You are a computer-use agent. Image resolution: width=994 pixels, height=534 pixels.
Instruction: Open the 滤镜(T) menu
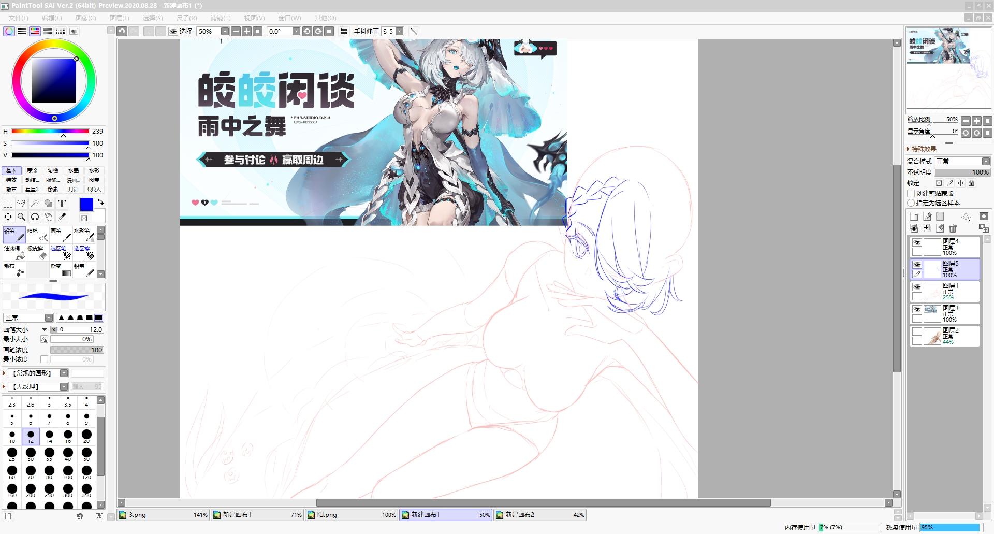[221, 18]
